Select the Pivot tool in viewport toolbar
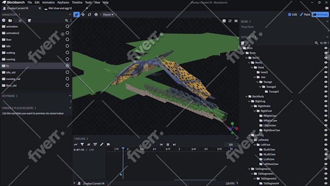330x186 pixels. pos(96,15)
